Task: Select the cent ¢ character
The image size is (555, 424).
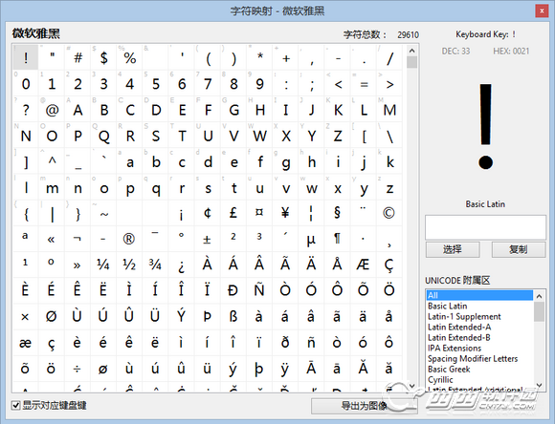Action: coord(208,213)
